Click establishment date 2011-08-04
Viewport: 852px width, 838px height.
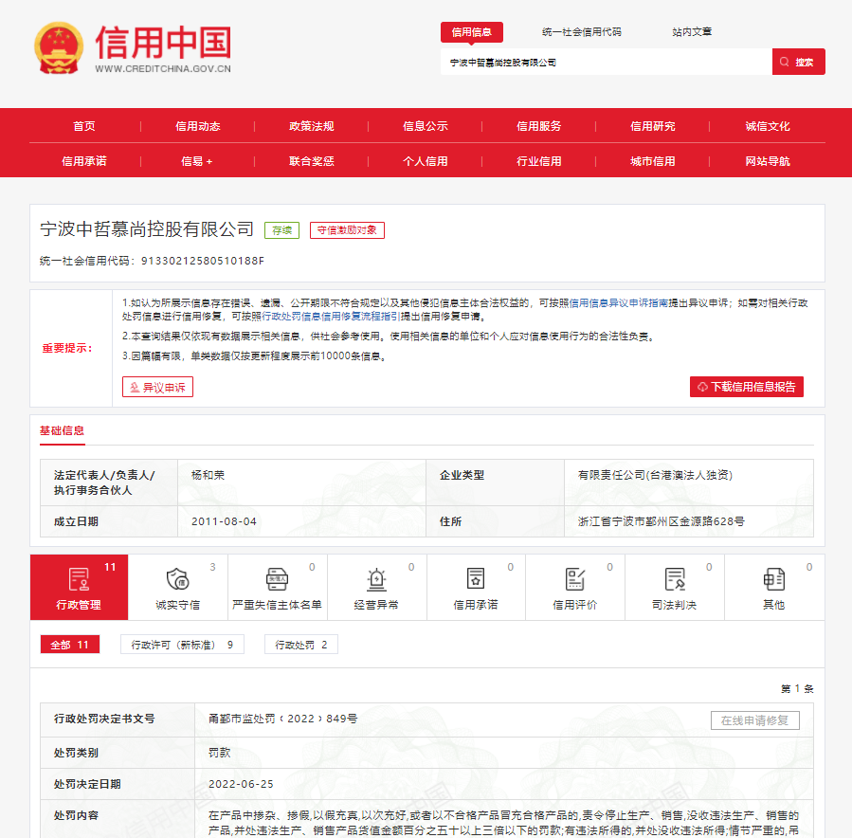[224, 521]
